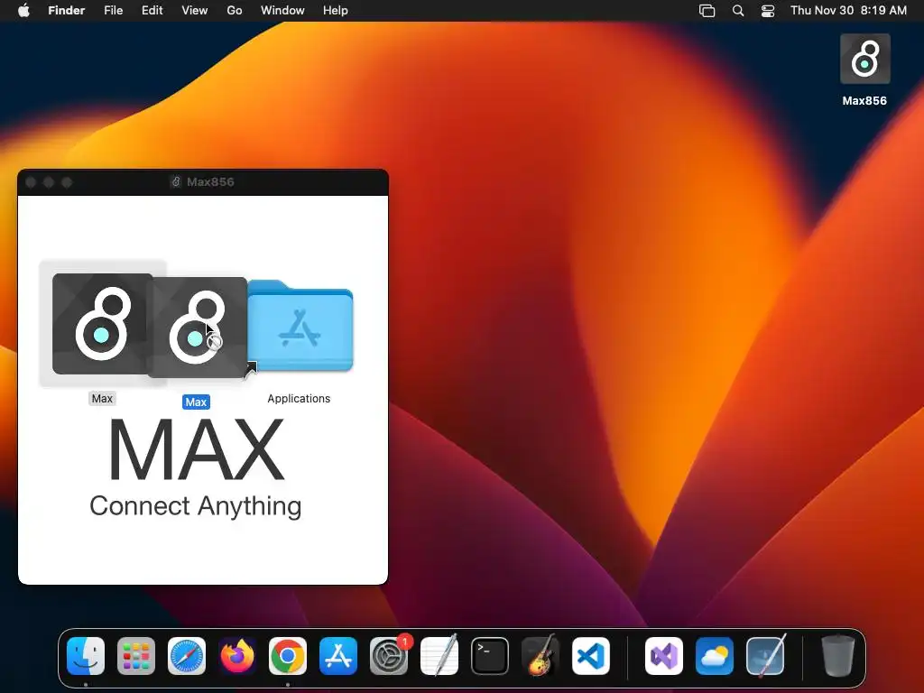The width and height of the screenshot is (924, 693).
Task: Open the File menu
Action: 113,10
